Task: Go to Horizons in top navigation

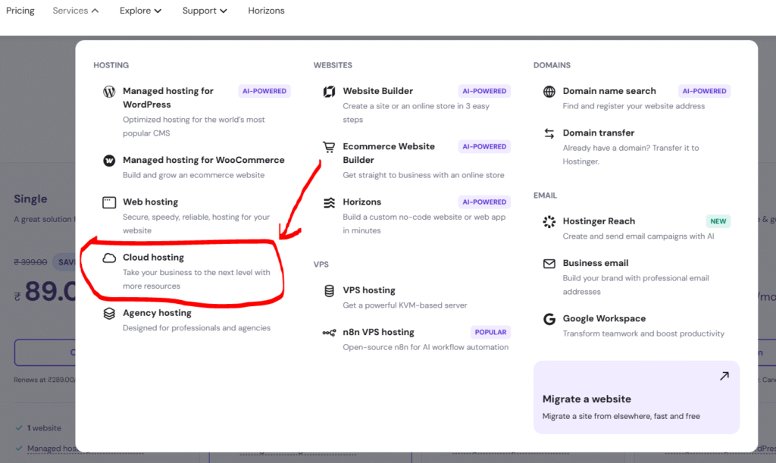Action: 266,11
